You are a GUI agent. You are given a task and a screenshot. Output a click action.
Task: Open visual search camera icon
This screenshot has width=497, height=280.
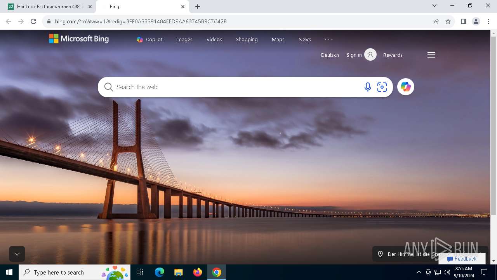[382, 87]
